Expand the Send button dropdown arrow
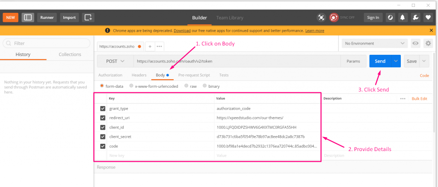This screenshot has height=187, width=438. pyautogui.click(x=396, y=61)
